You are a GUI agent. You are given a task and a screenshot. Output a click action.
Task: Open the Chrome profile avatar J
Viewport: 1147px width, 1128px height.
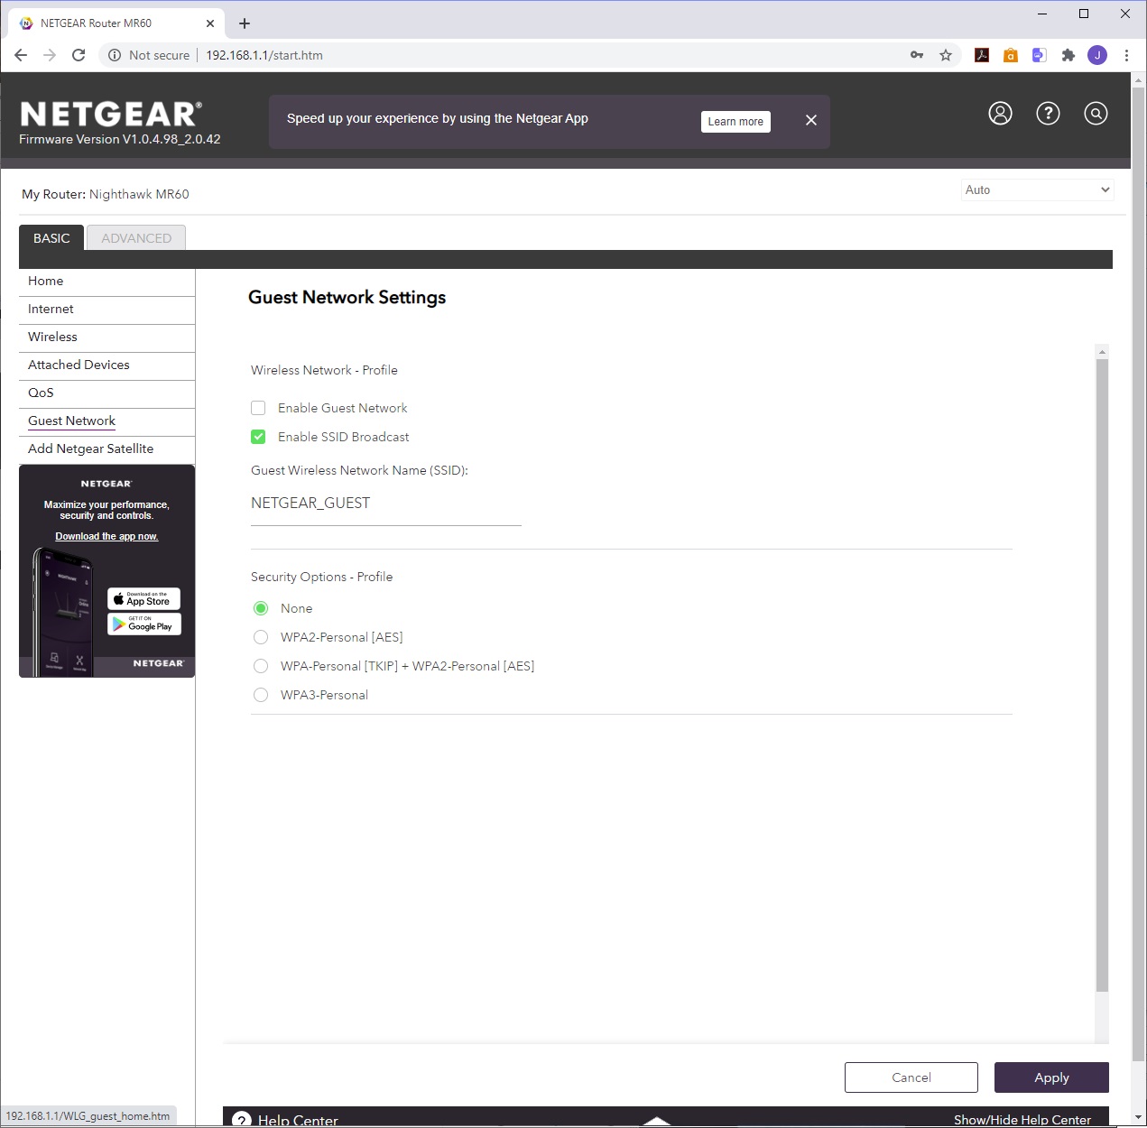point(1097,55)
